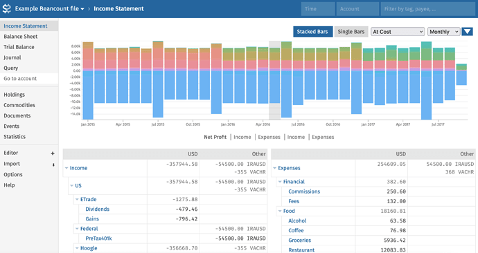Select the second Income chart tab

(x=296, y=137)
